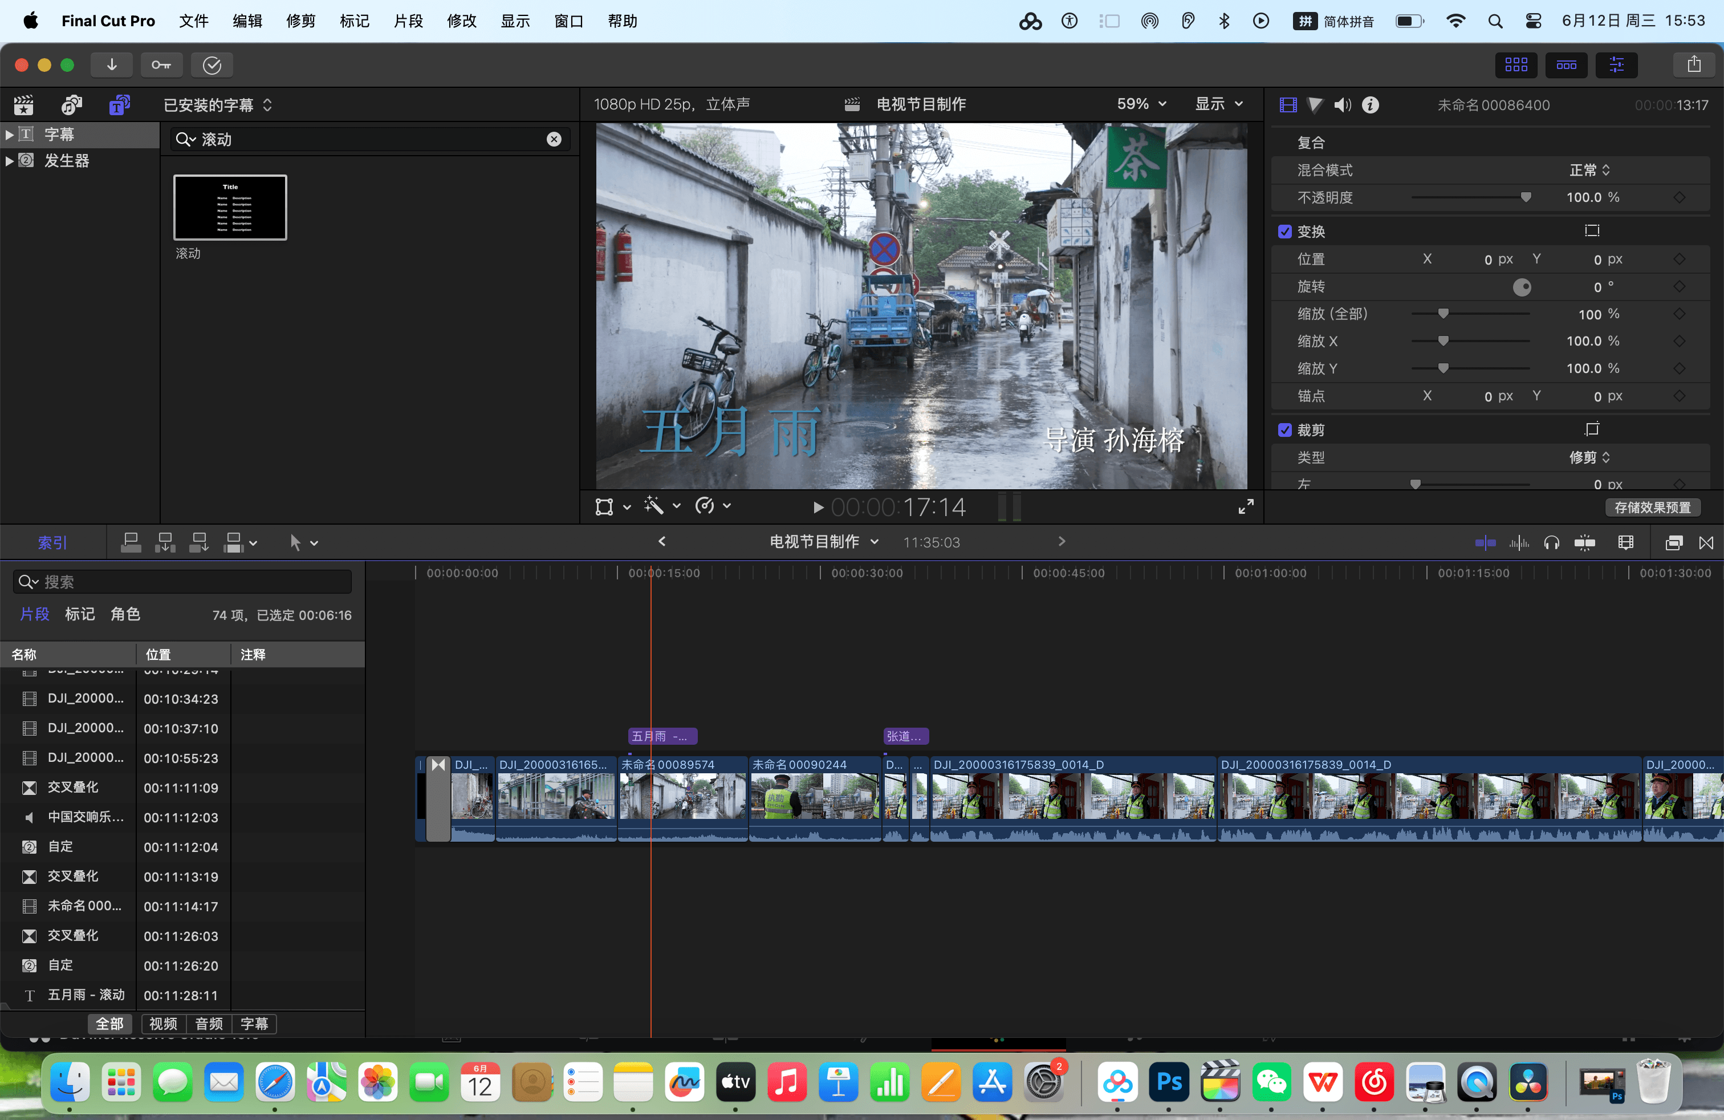Filter index by 音频
The width and height of the screenshot is (1724, 1120).
(209, 1024)
